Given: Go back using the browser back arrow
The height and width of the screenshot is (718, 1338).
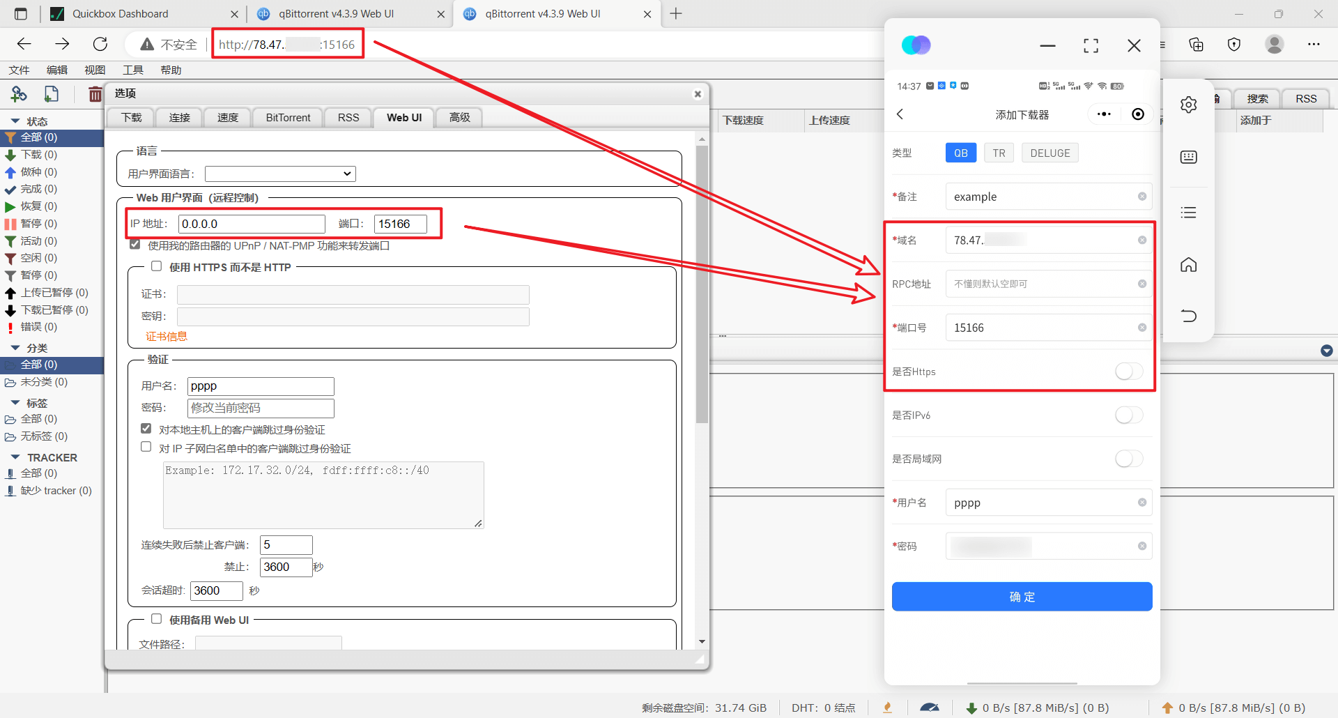Looking at the screenshot, I should (x=24, y=44).
